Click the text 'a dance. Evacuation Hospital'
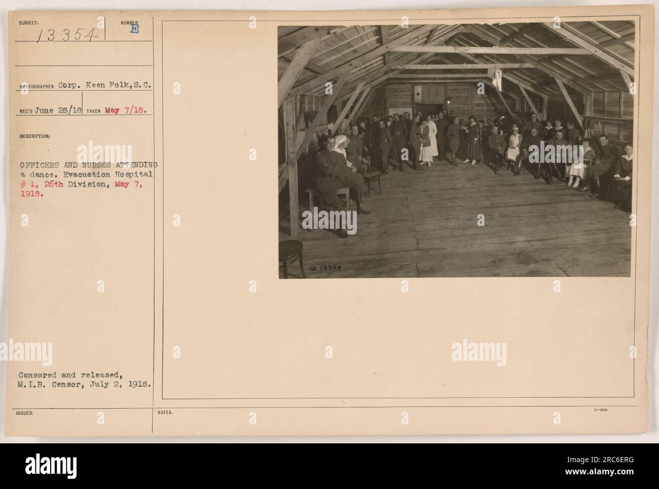This screenshot has width=659, height=489. [86, 174]
